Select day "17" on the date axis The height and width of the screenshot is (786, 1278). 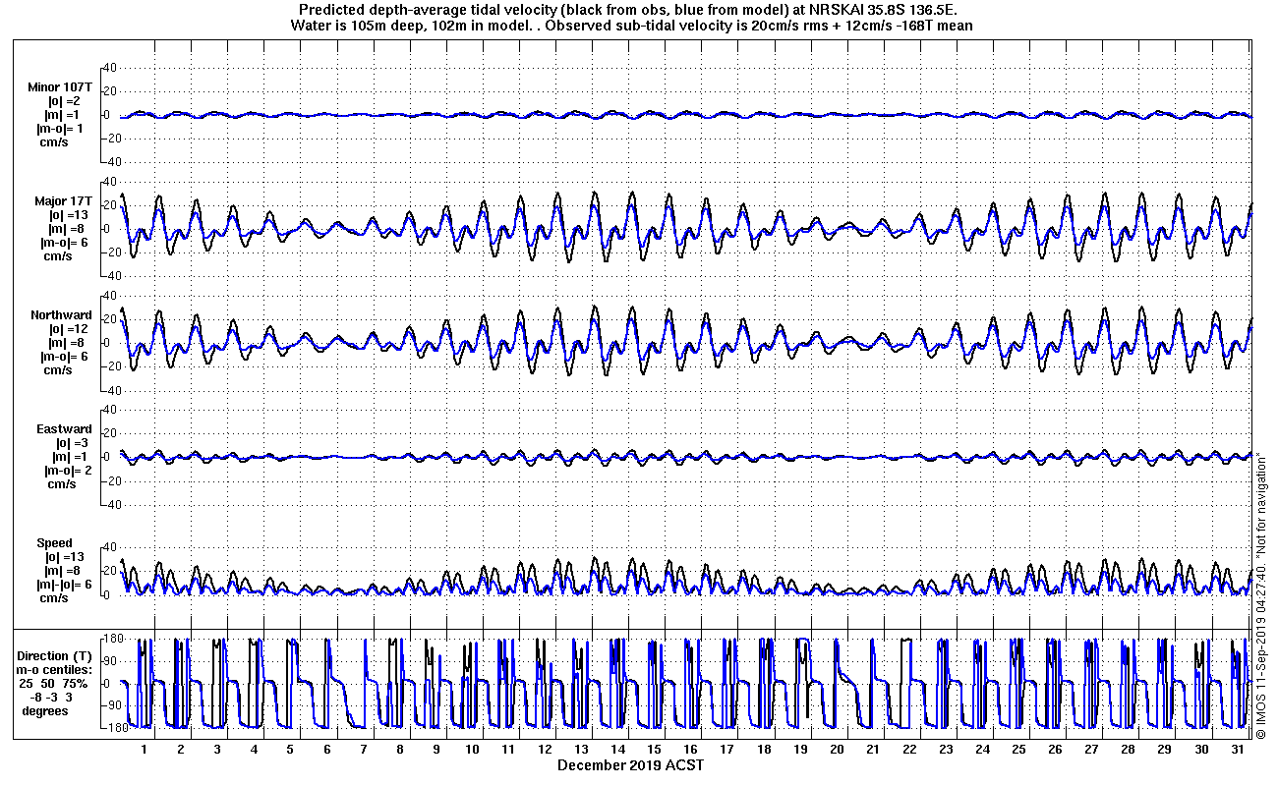click(x=727, y=750)
